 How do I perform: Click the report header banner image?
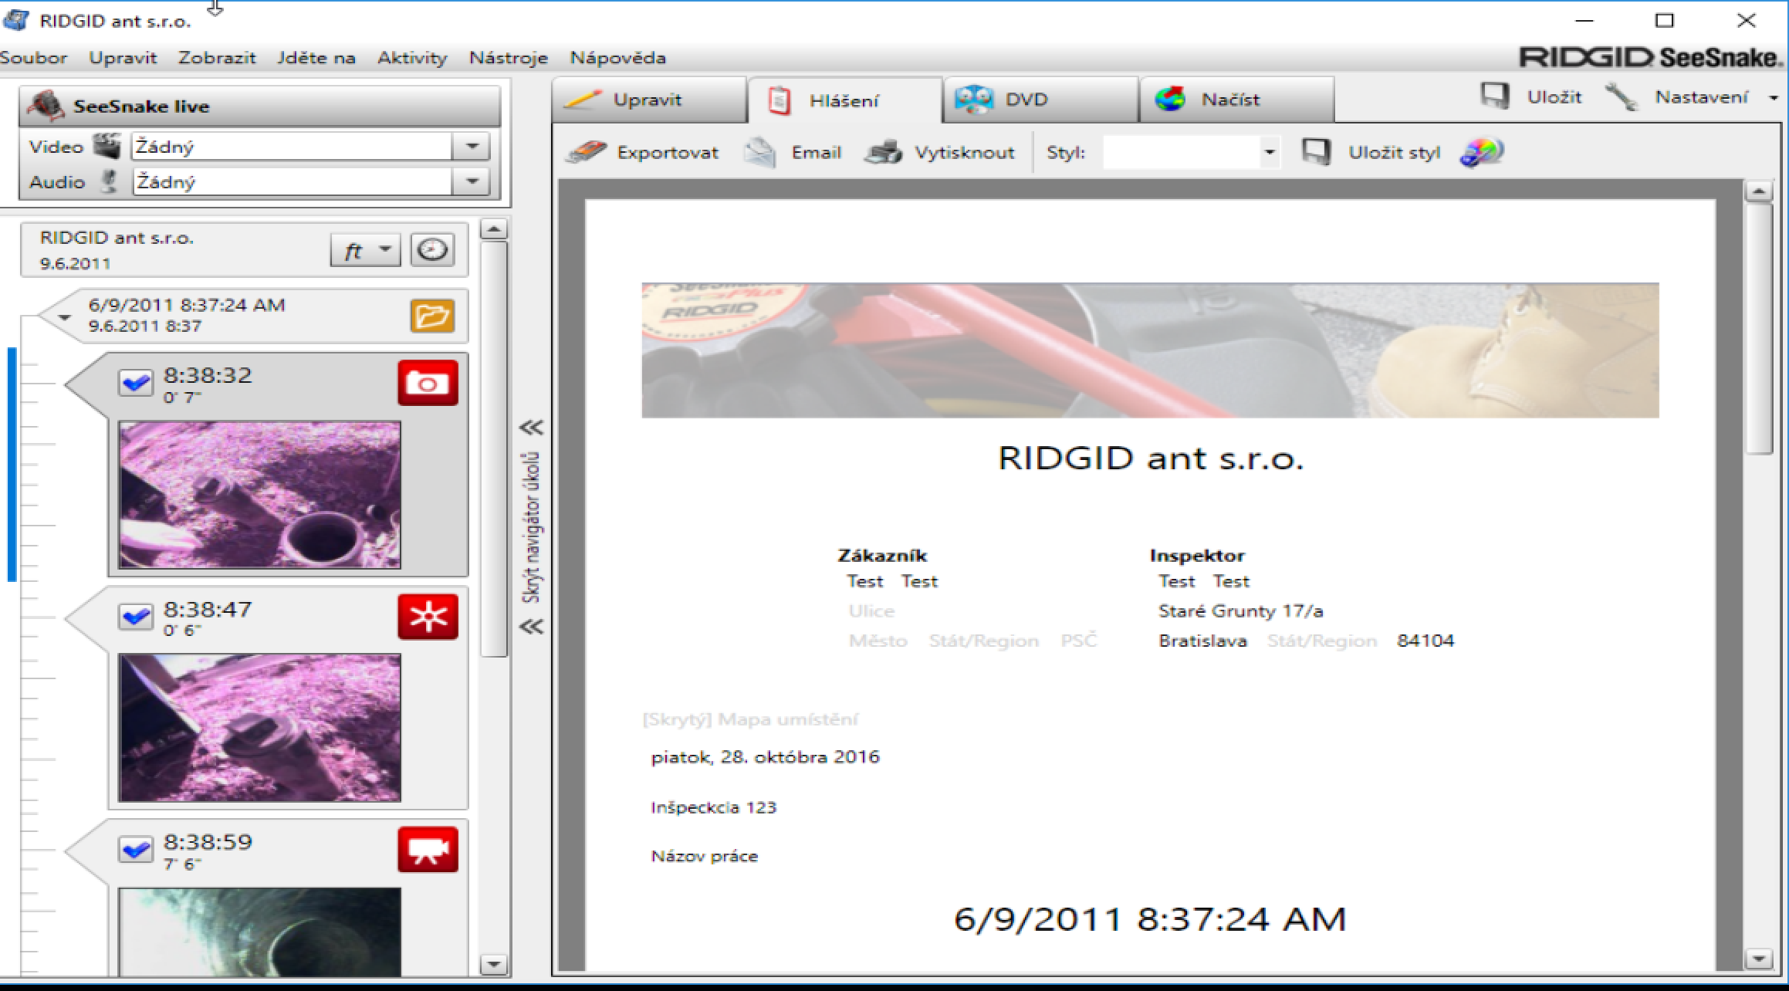tap(1150, 350)
